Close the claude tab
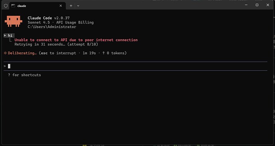The height and width of the screenshot is (146, 275). [61, 6]
